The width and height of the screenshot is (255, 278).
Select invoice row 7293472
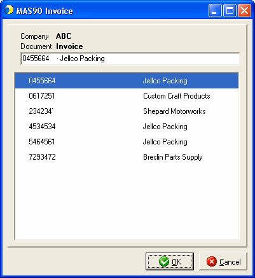point(127,157)
